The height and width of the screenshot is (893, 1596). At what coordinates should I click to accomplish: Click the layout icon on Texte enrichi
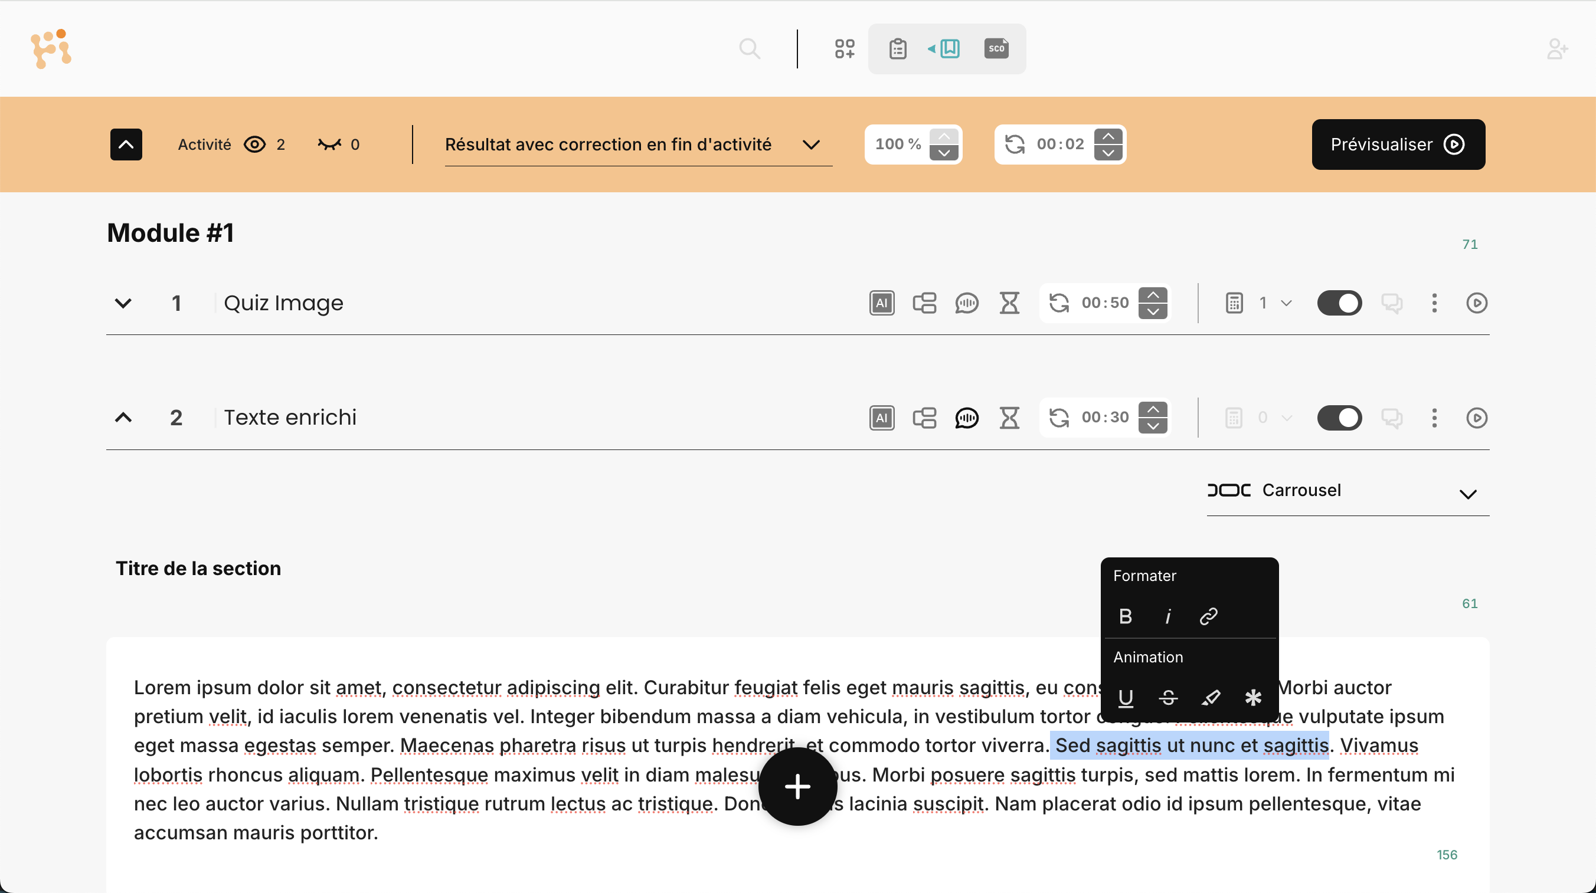coord(924,418)
